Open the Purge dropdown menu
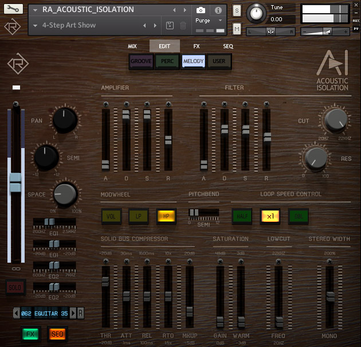361x347 pixels. [220, 20]
